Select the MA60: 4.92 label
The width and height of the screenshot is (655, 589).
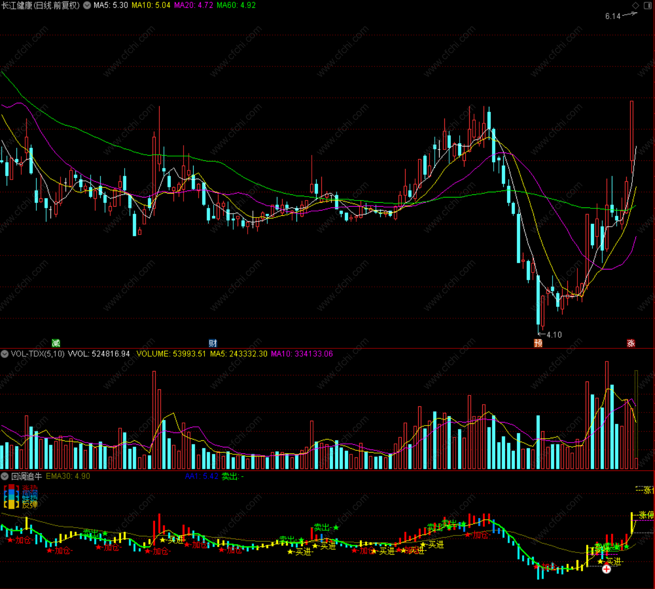[236, 5]
